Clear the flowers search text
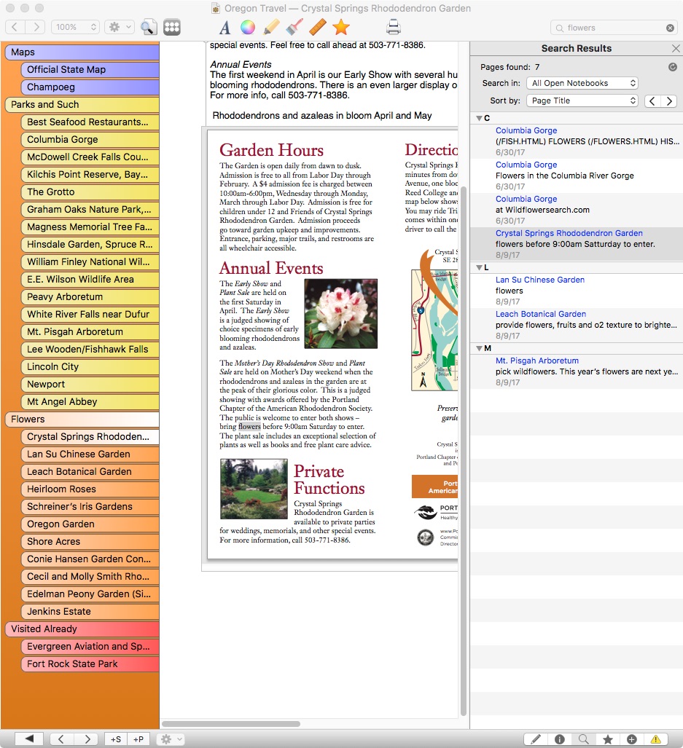The height and width of the screenshot is (748, 683). point(670,28)
